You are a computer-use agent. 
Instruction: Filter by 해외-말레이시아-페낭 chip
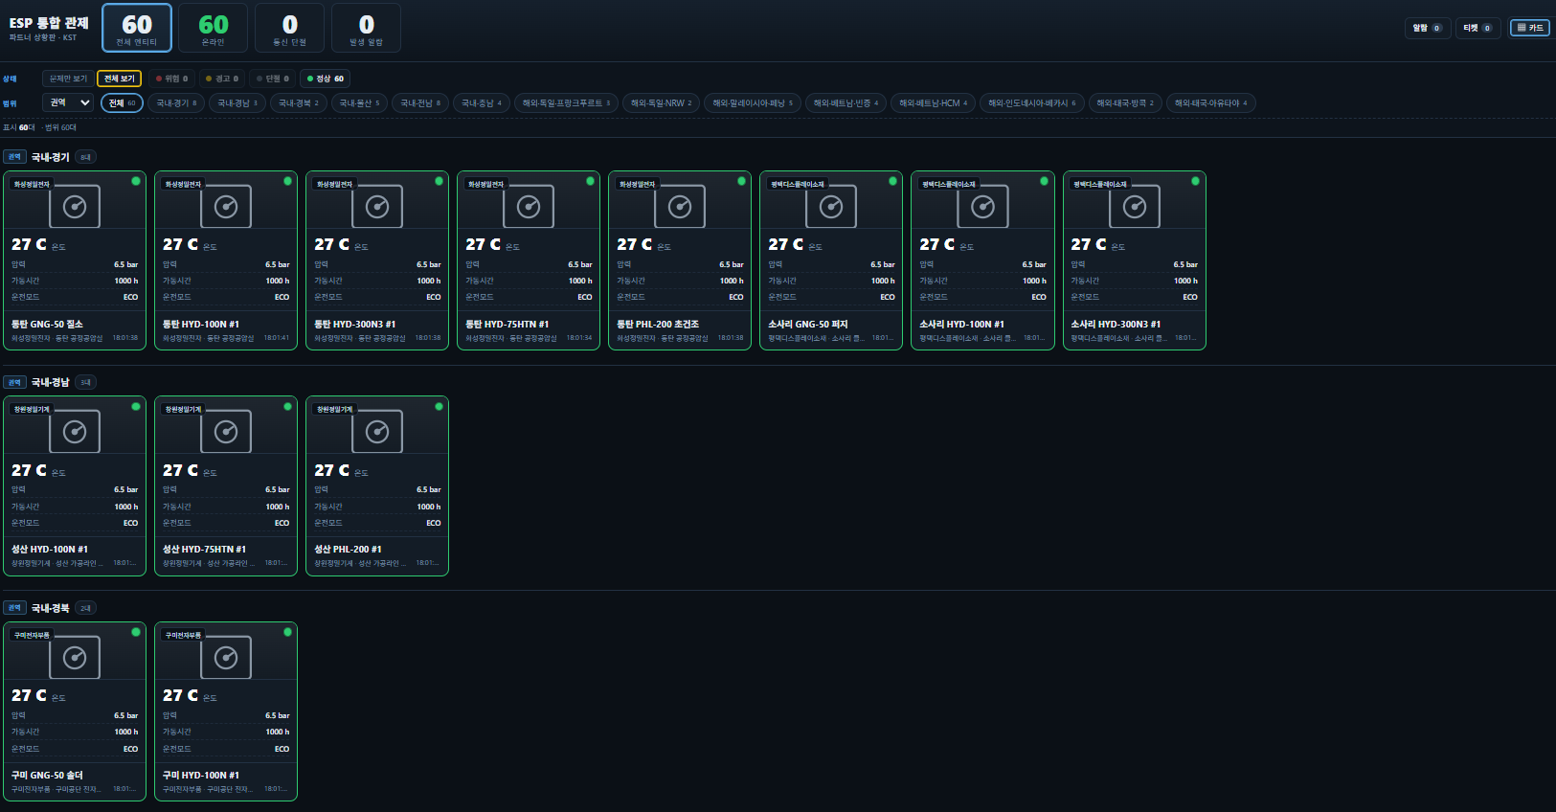tap(753, 102)
